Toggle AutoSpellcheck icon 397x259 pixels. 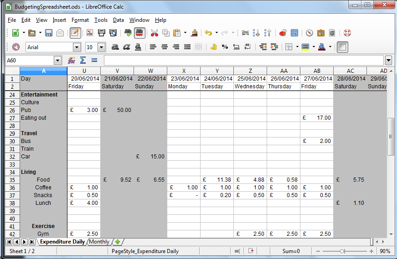(x=139, y=33)
